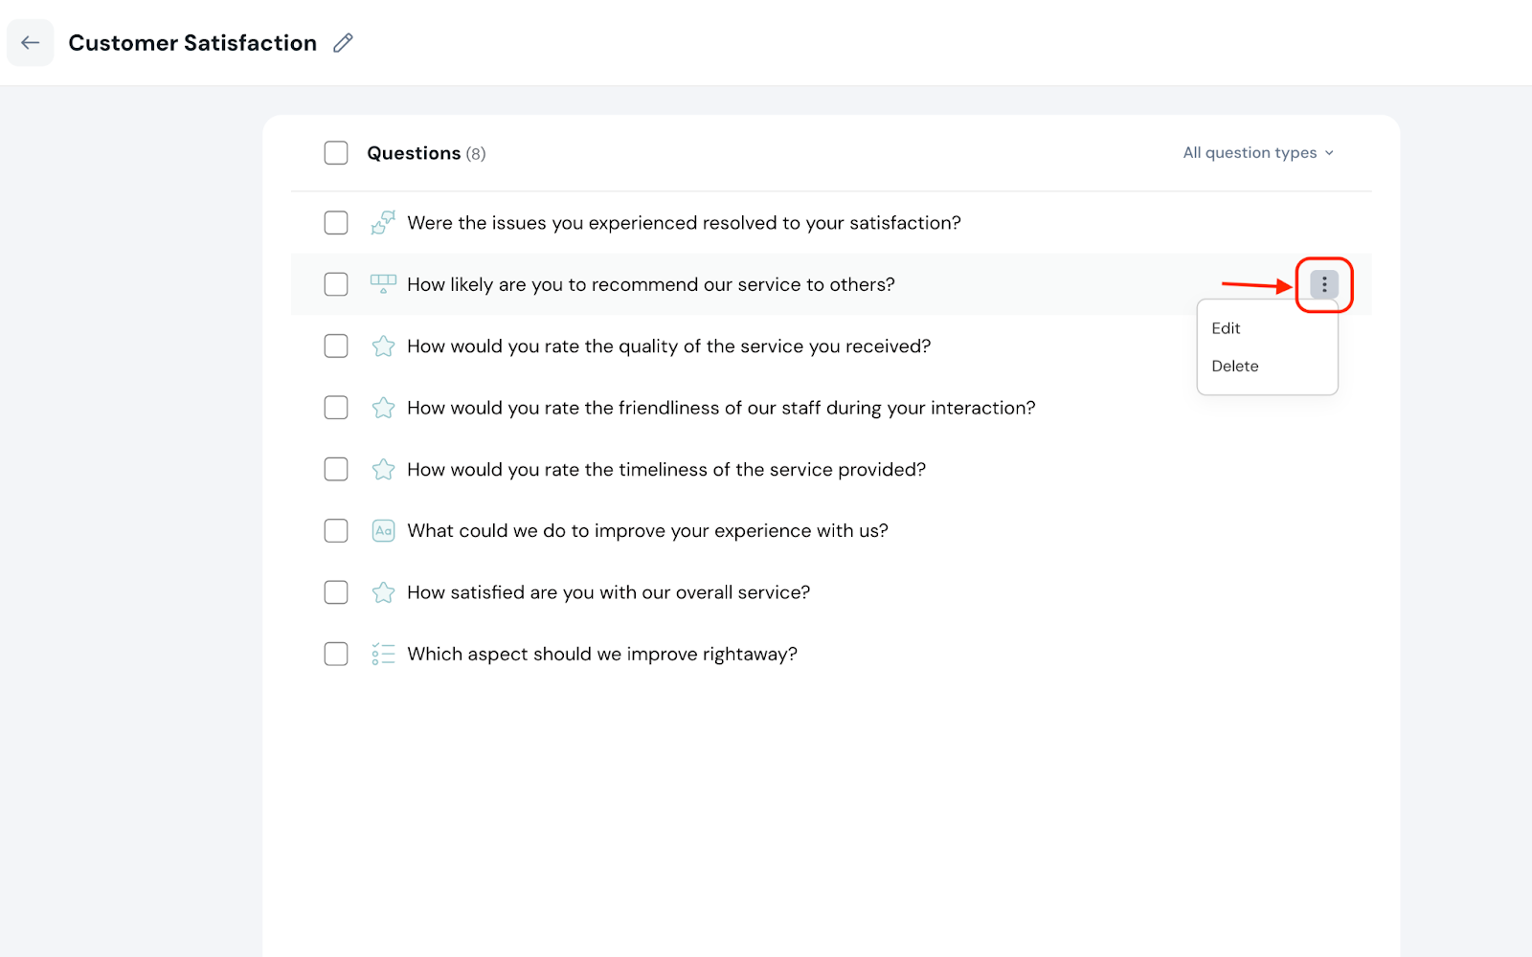Click the yes/no icon beside issues resolved question
Screen dimensions: 1532x957
coord(383,223)
